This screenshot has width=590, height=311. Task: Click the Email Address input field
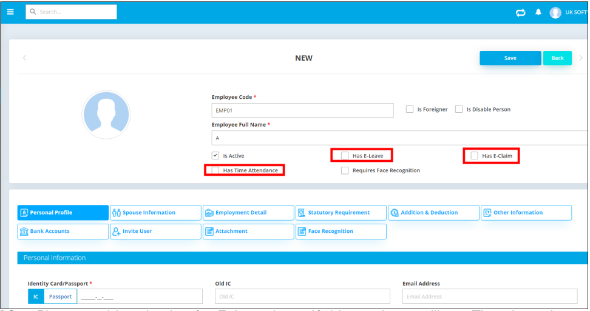click(489, 296)
